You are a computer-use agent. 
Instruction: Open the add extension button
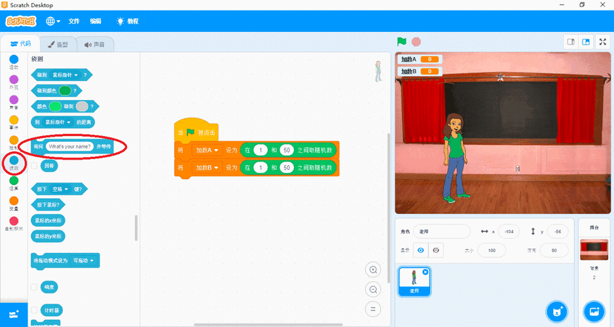pyautogui.click(x=14, y=314)
